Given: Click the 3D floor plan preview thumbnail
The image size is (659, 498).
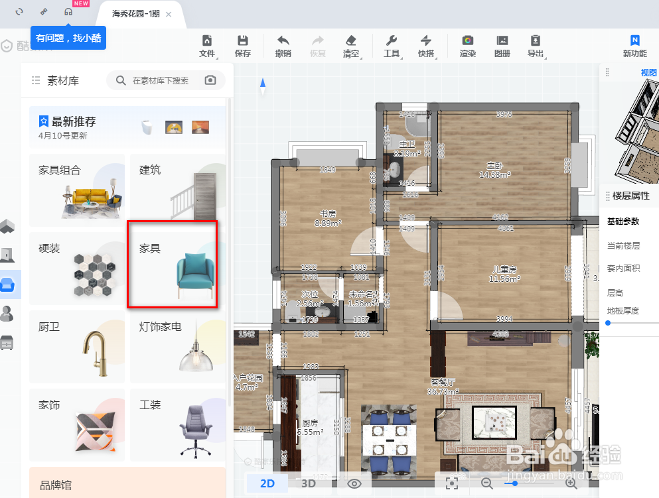Looking at the screenshot, I should pos(636,131).
